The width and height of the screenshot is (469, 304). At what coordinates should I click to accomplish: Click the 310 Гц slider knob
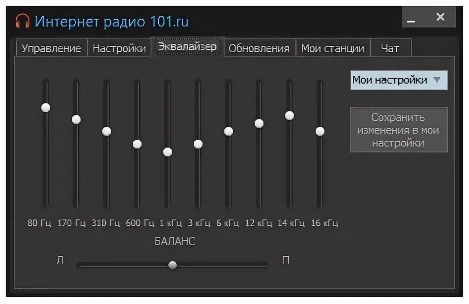click(107, 131)
